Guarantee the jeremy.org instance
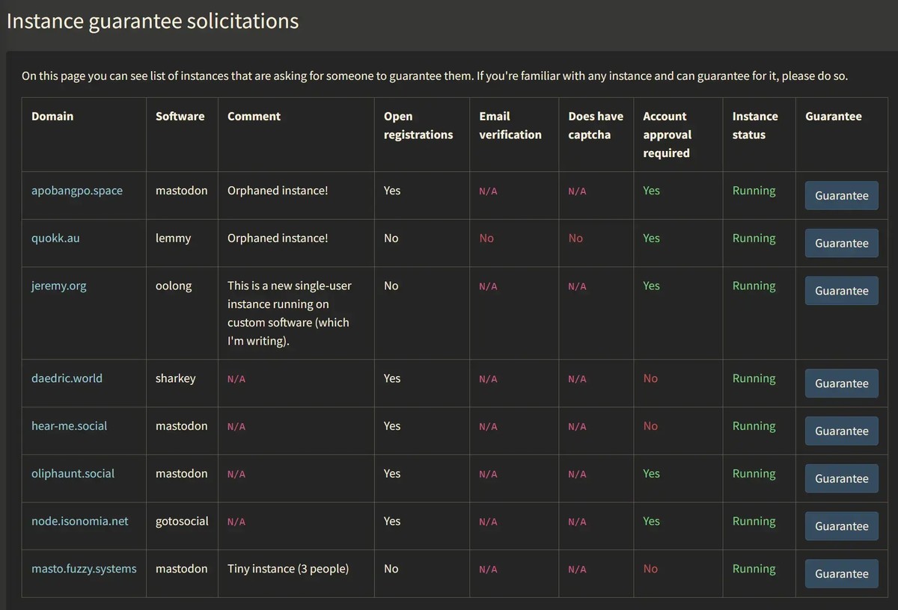 (x=841, y=291)
